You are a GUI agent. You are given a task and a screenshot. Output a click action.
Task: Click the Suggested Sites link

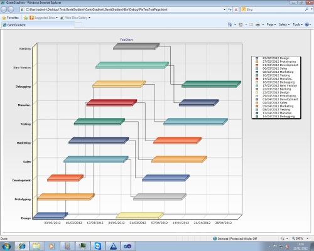44,18
